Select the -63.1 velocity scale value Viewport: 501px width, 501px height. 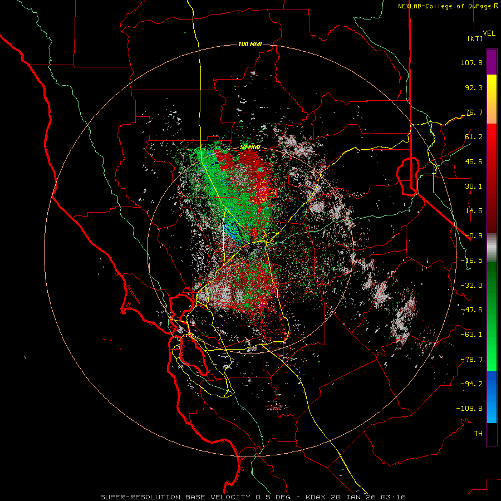coord(471,335)
